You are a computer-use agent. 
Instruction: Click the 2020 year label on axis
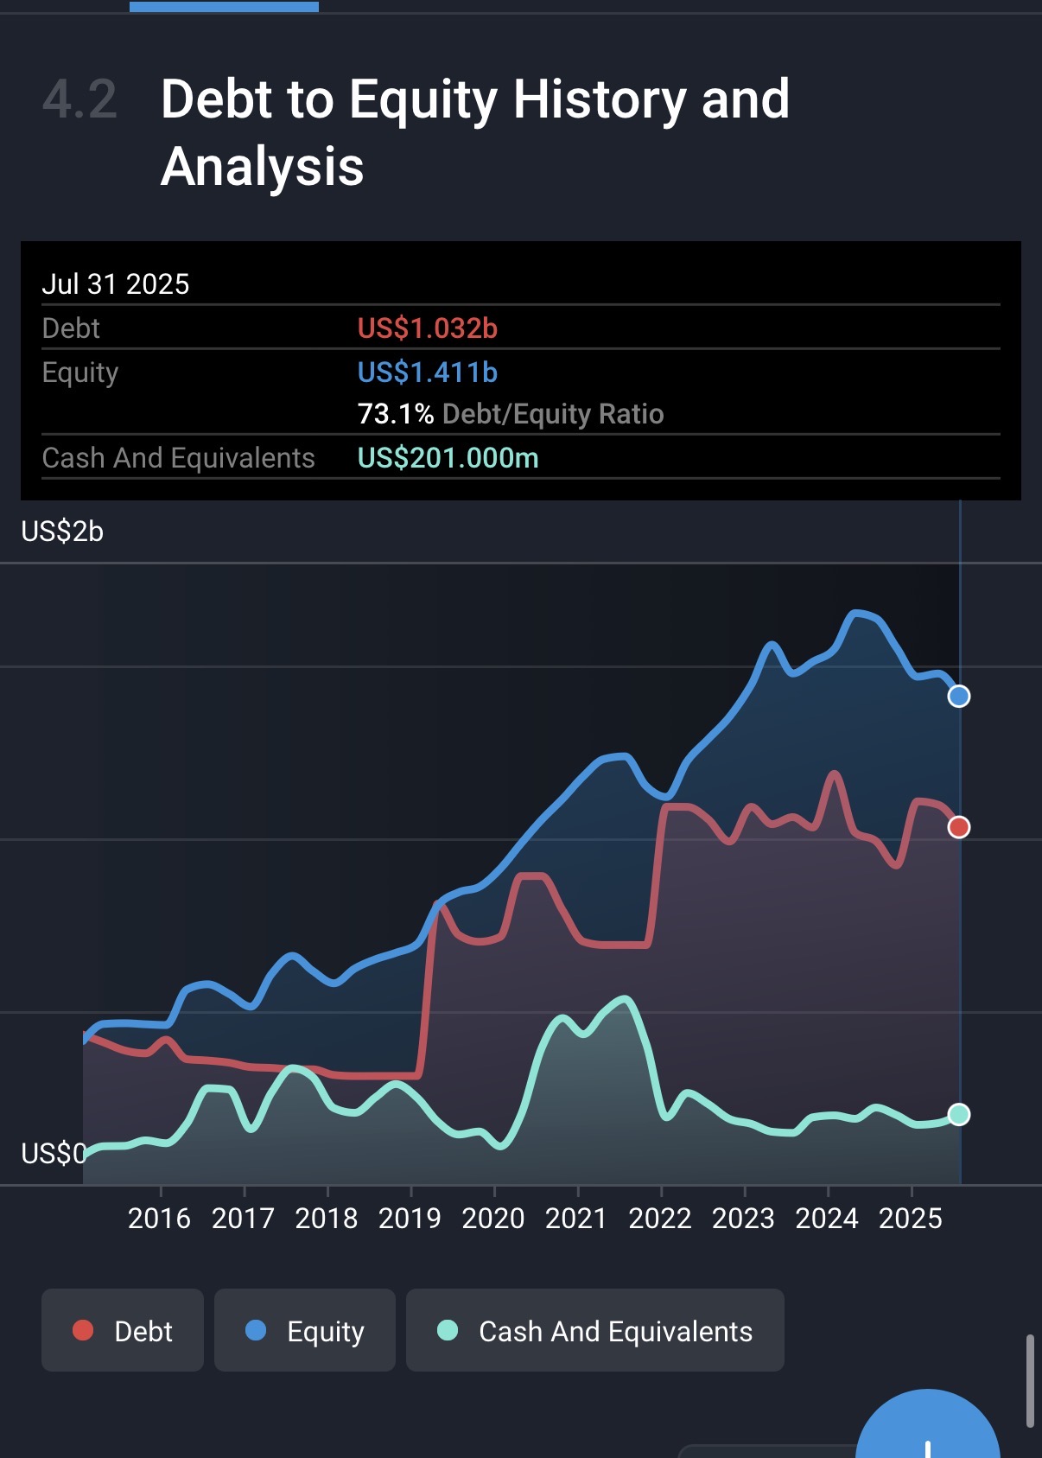(x=492, y=1218)
